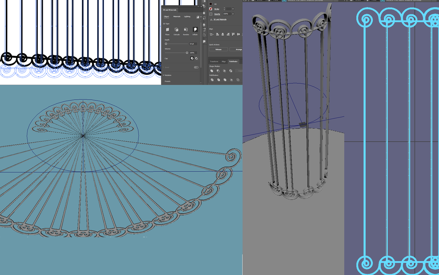The image size is (439, 275).
Task: Click the Fill color swatch
Action: click(211, 4)
